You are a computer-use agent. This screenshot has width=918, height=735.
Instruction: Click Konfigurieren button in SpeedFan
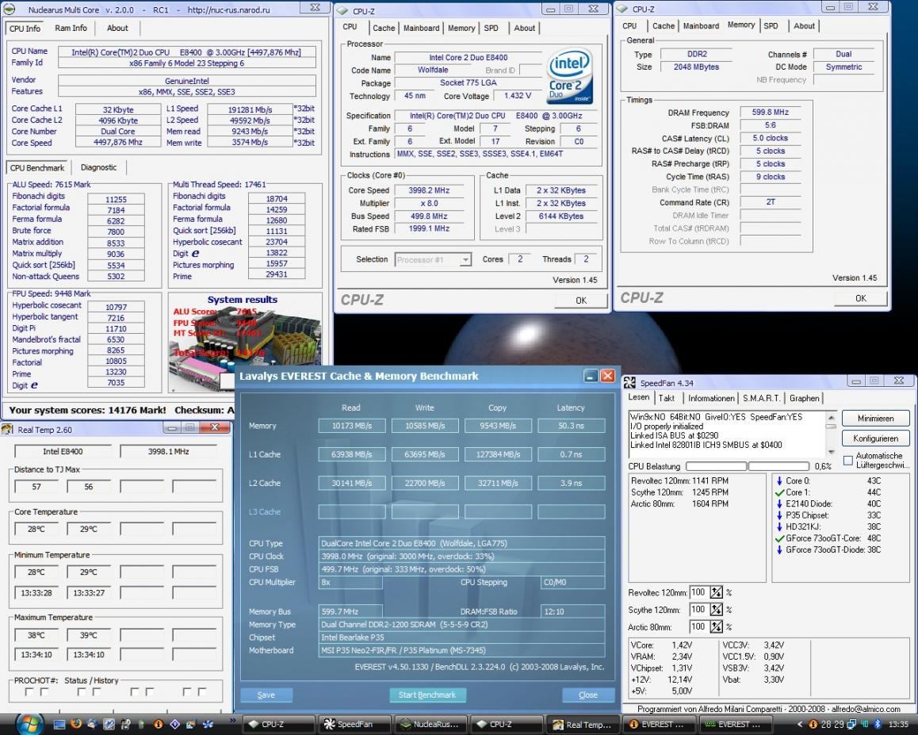(876, 438)
